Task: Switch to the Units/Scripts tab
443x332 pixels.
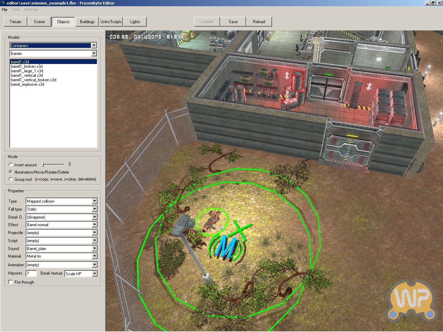Action: tap(111, 22)
